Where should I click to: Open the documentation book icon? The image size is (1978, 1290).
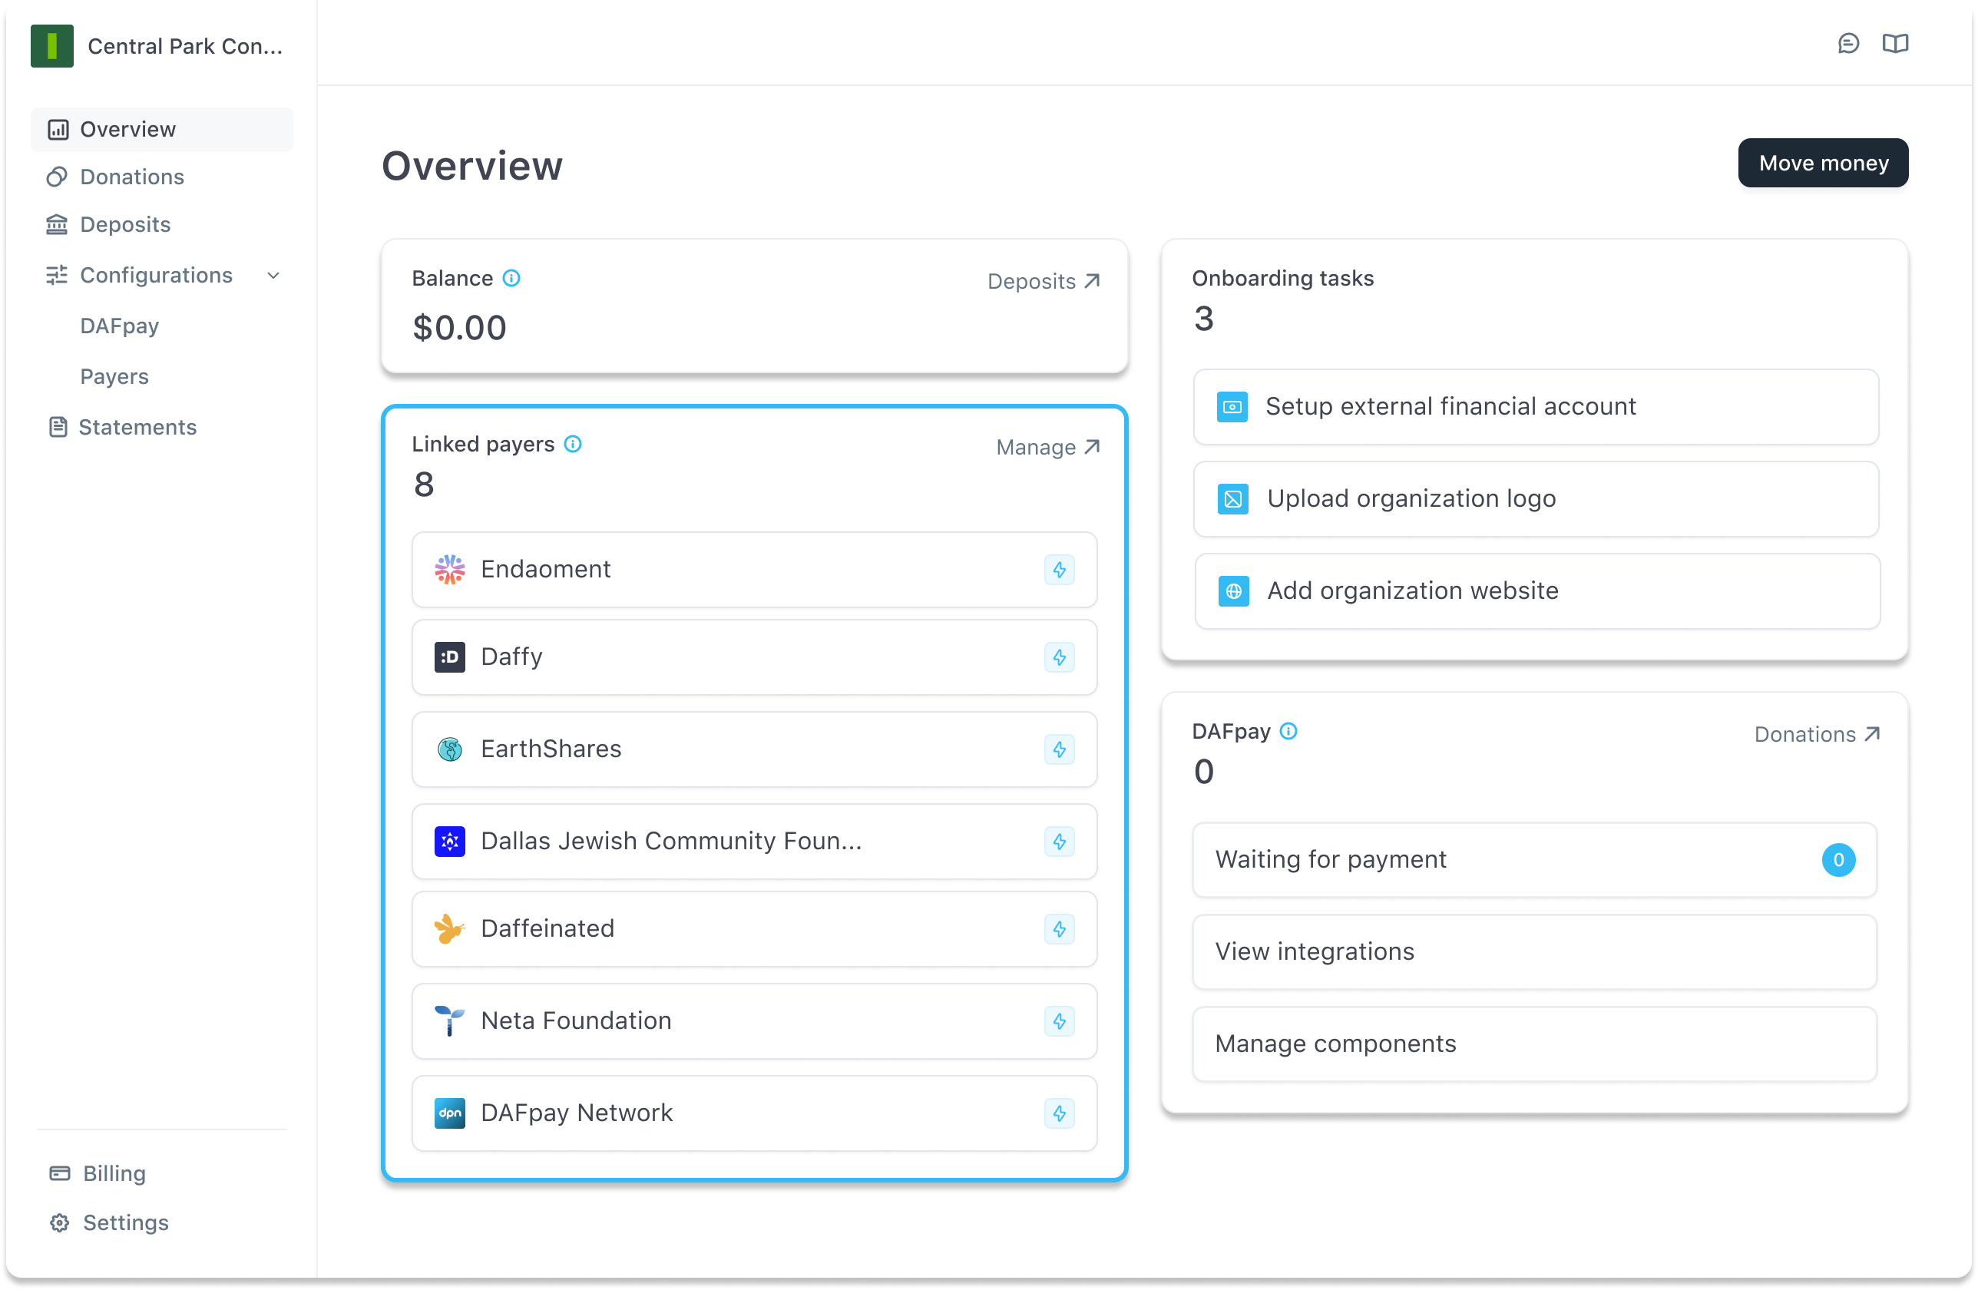tap(1895, 43)
